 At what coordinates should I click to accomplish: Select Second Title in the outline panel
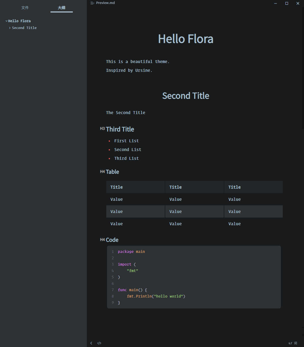pyautogui.click(x=24, y=28)
